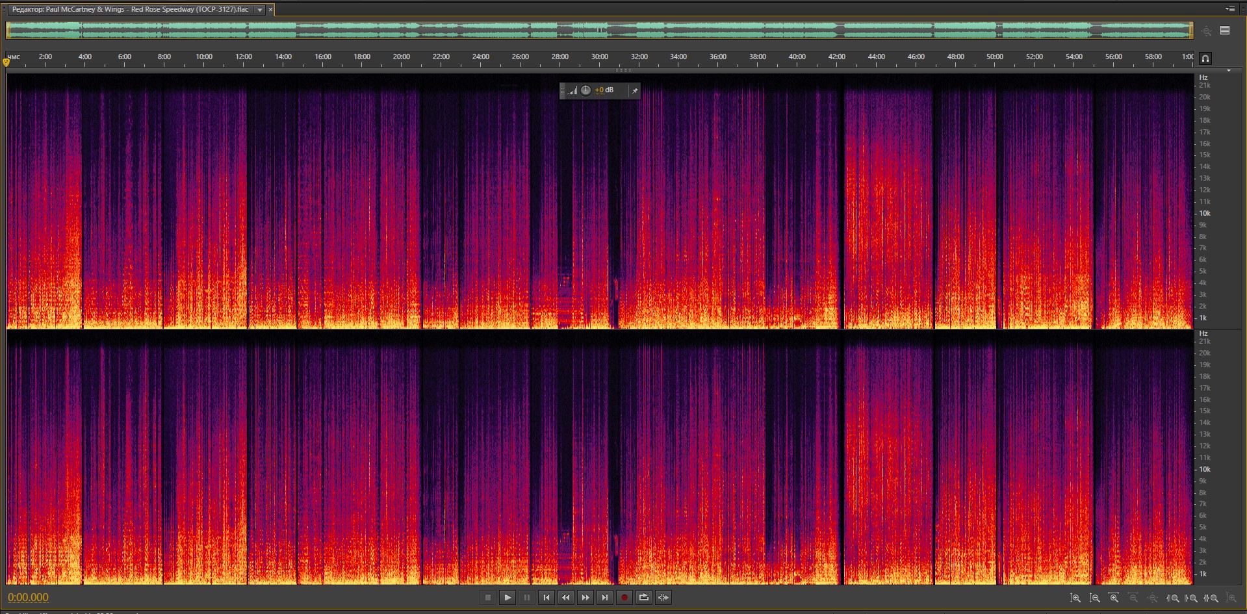Pin the floating volume HUD
The width and height of the screenshot is (1247, 614).
click(635, 91)
